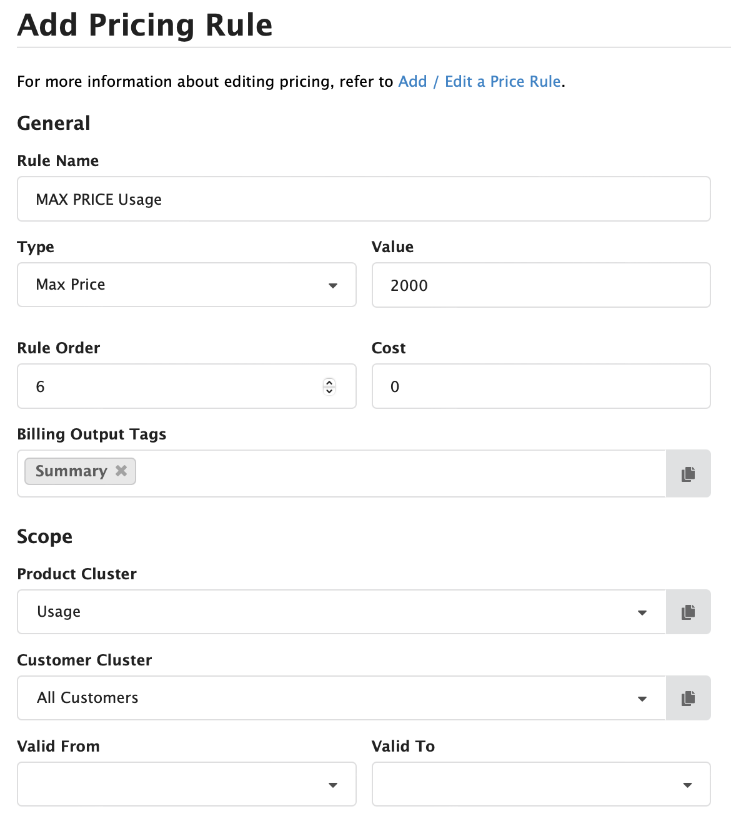Remove the Summary tag using its X icon
Screen dimensions: 731x824
click(121, 471)
